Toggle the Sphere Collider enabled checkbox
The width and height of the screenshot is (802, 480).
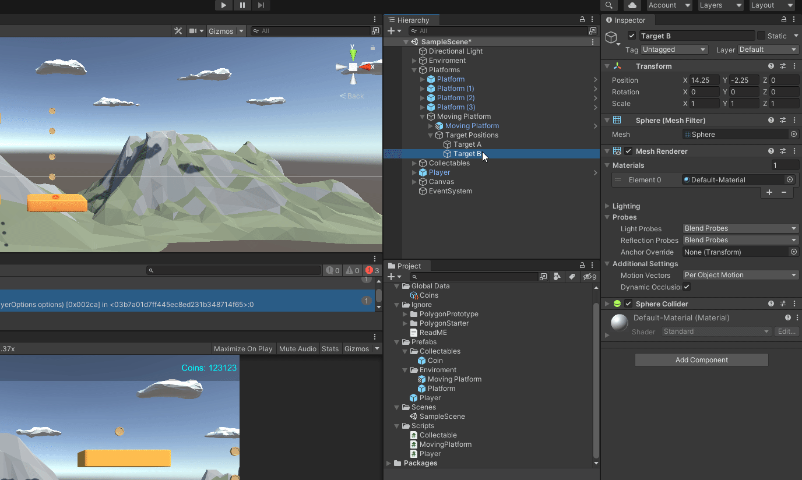coord(628,303)
